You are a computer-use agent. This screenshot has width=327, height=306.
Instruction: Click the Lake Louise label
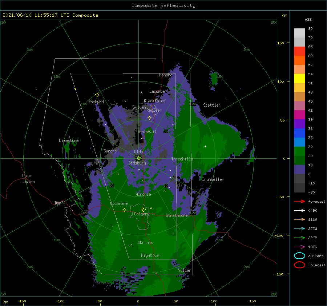click(28, 179)
